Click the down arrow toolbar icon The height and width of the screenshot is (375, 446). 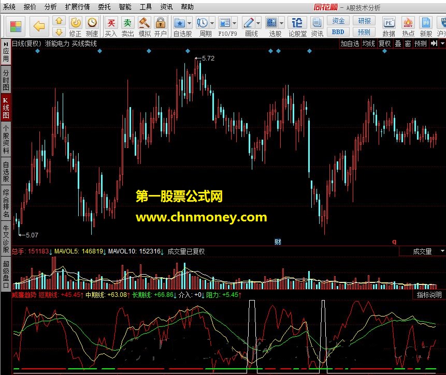point(59,32)
